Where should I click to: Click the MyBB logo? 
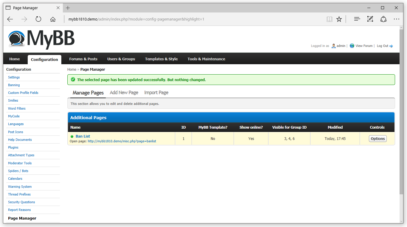pyautogui.click(x=41, y=39)
